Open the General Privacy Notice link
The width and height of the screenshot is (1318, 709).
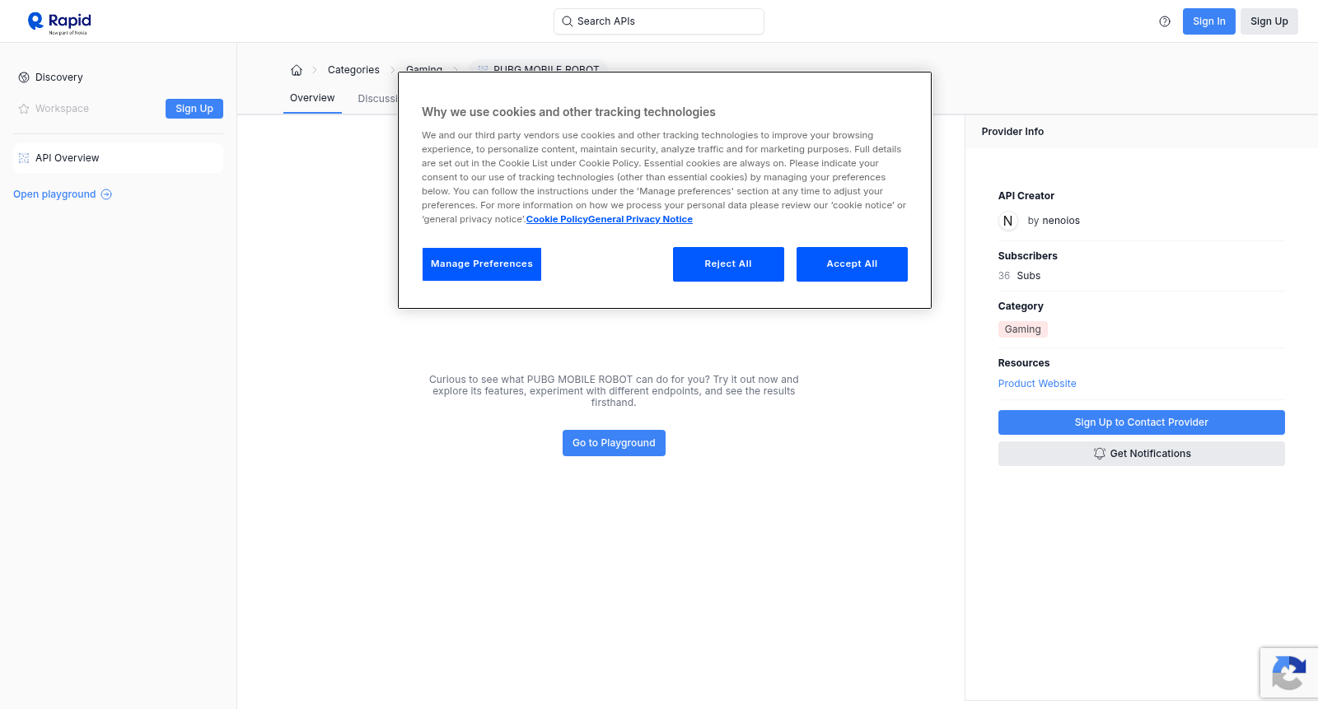pyautogui.click(x=640, y=219)
